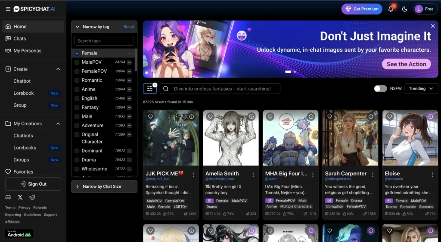Open My Personas in the sidebar
This screenshot has width=441, height=242.
point(27,51)
